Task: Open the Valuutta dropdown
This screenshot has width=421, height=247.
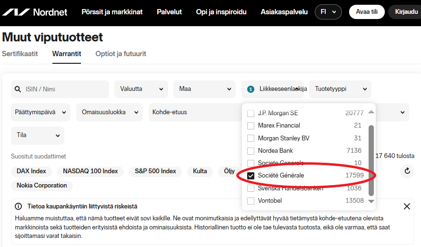Action: (141, 89)
